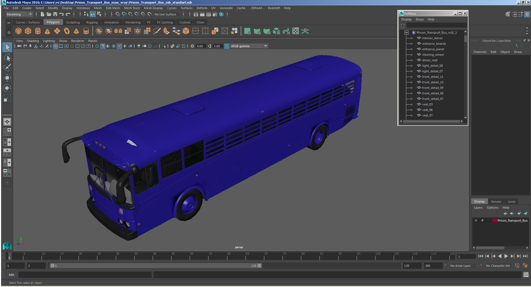Viewport: 531px width, 287px height.
Task: Open the shelf options gear menu
Action: click(x=9, y=33)
